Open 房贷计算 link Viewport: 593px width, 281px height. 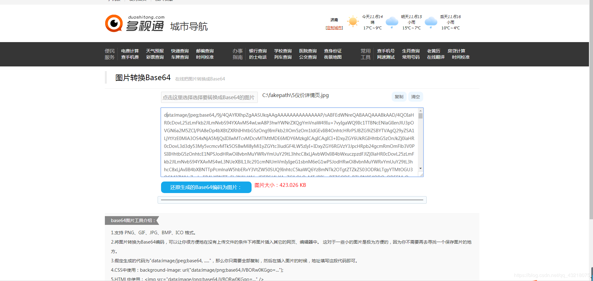pos(456,51)
